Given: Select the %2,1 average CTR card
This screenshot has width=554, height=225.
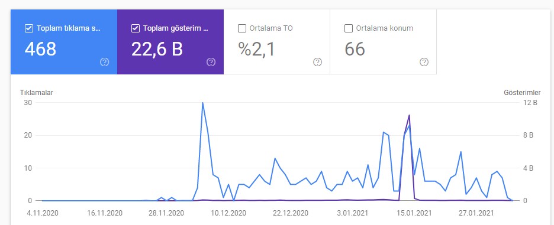Looking at the screenshot, I should (277, 42).
